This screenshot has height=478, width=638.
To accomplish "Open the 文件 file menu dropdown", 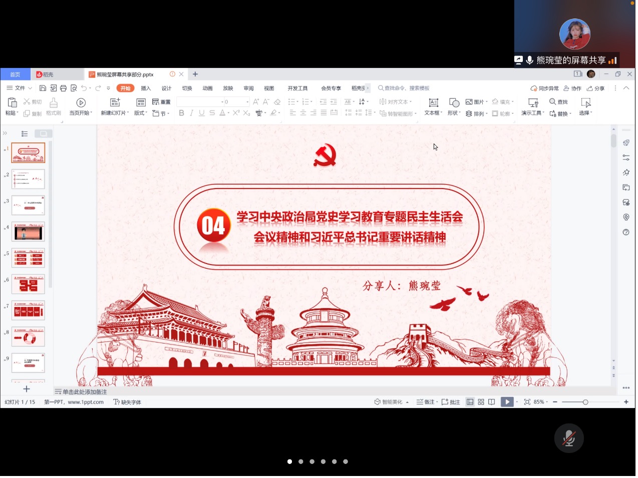I will coord(20,88).
